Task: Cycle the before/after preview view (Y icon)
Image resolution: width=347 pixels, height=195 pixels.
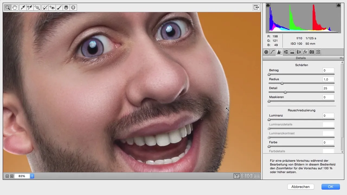Action: click(237, 176)
